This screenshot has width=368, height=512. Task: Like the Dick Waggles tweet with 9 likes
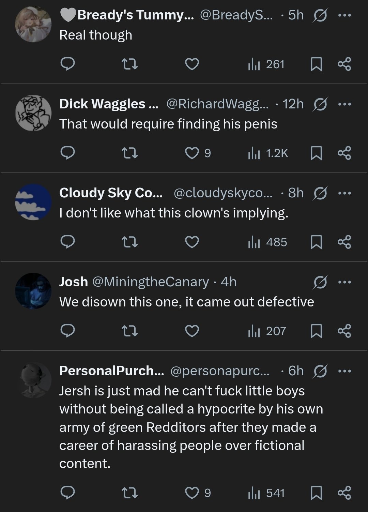192,153
